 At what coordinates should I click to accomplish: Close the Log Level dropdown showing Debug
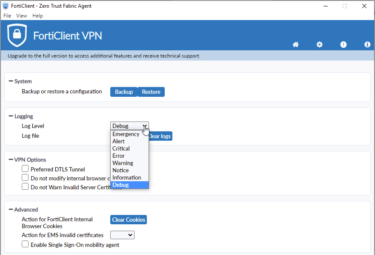[x=129, y=126]
